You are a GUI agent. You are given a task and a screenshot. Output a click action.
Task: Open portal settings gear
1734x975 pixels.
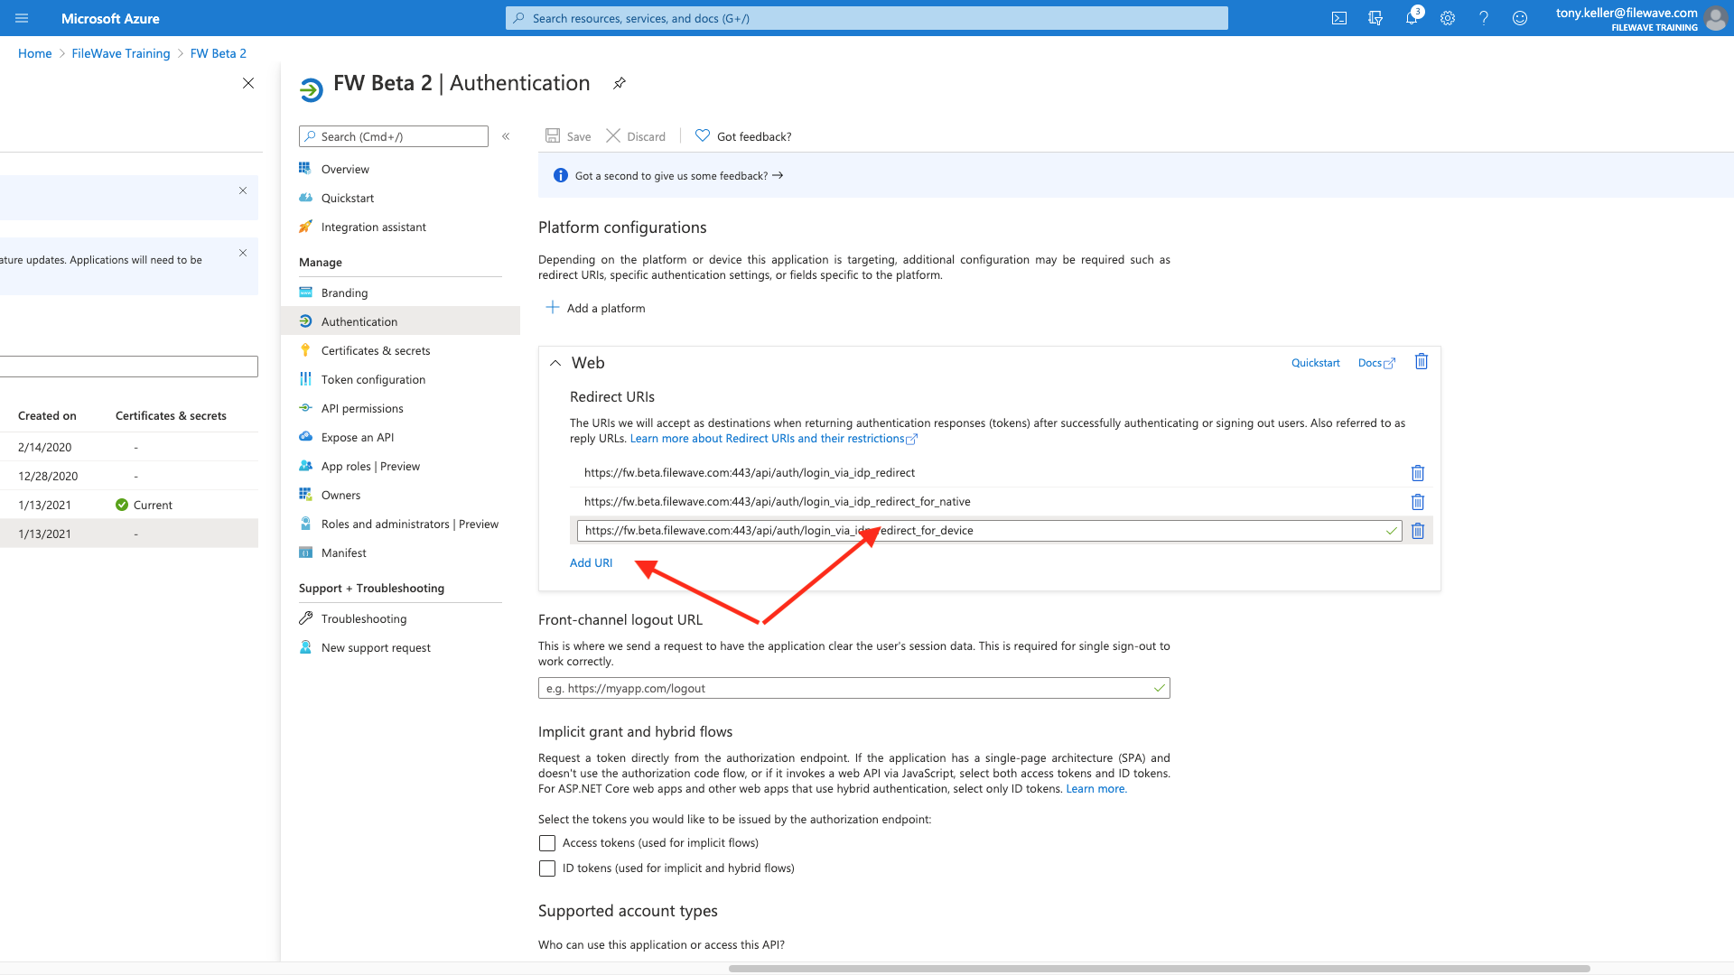pyautogui.click(x=1448, y=18)
